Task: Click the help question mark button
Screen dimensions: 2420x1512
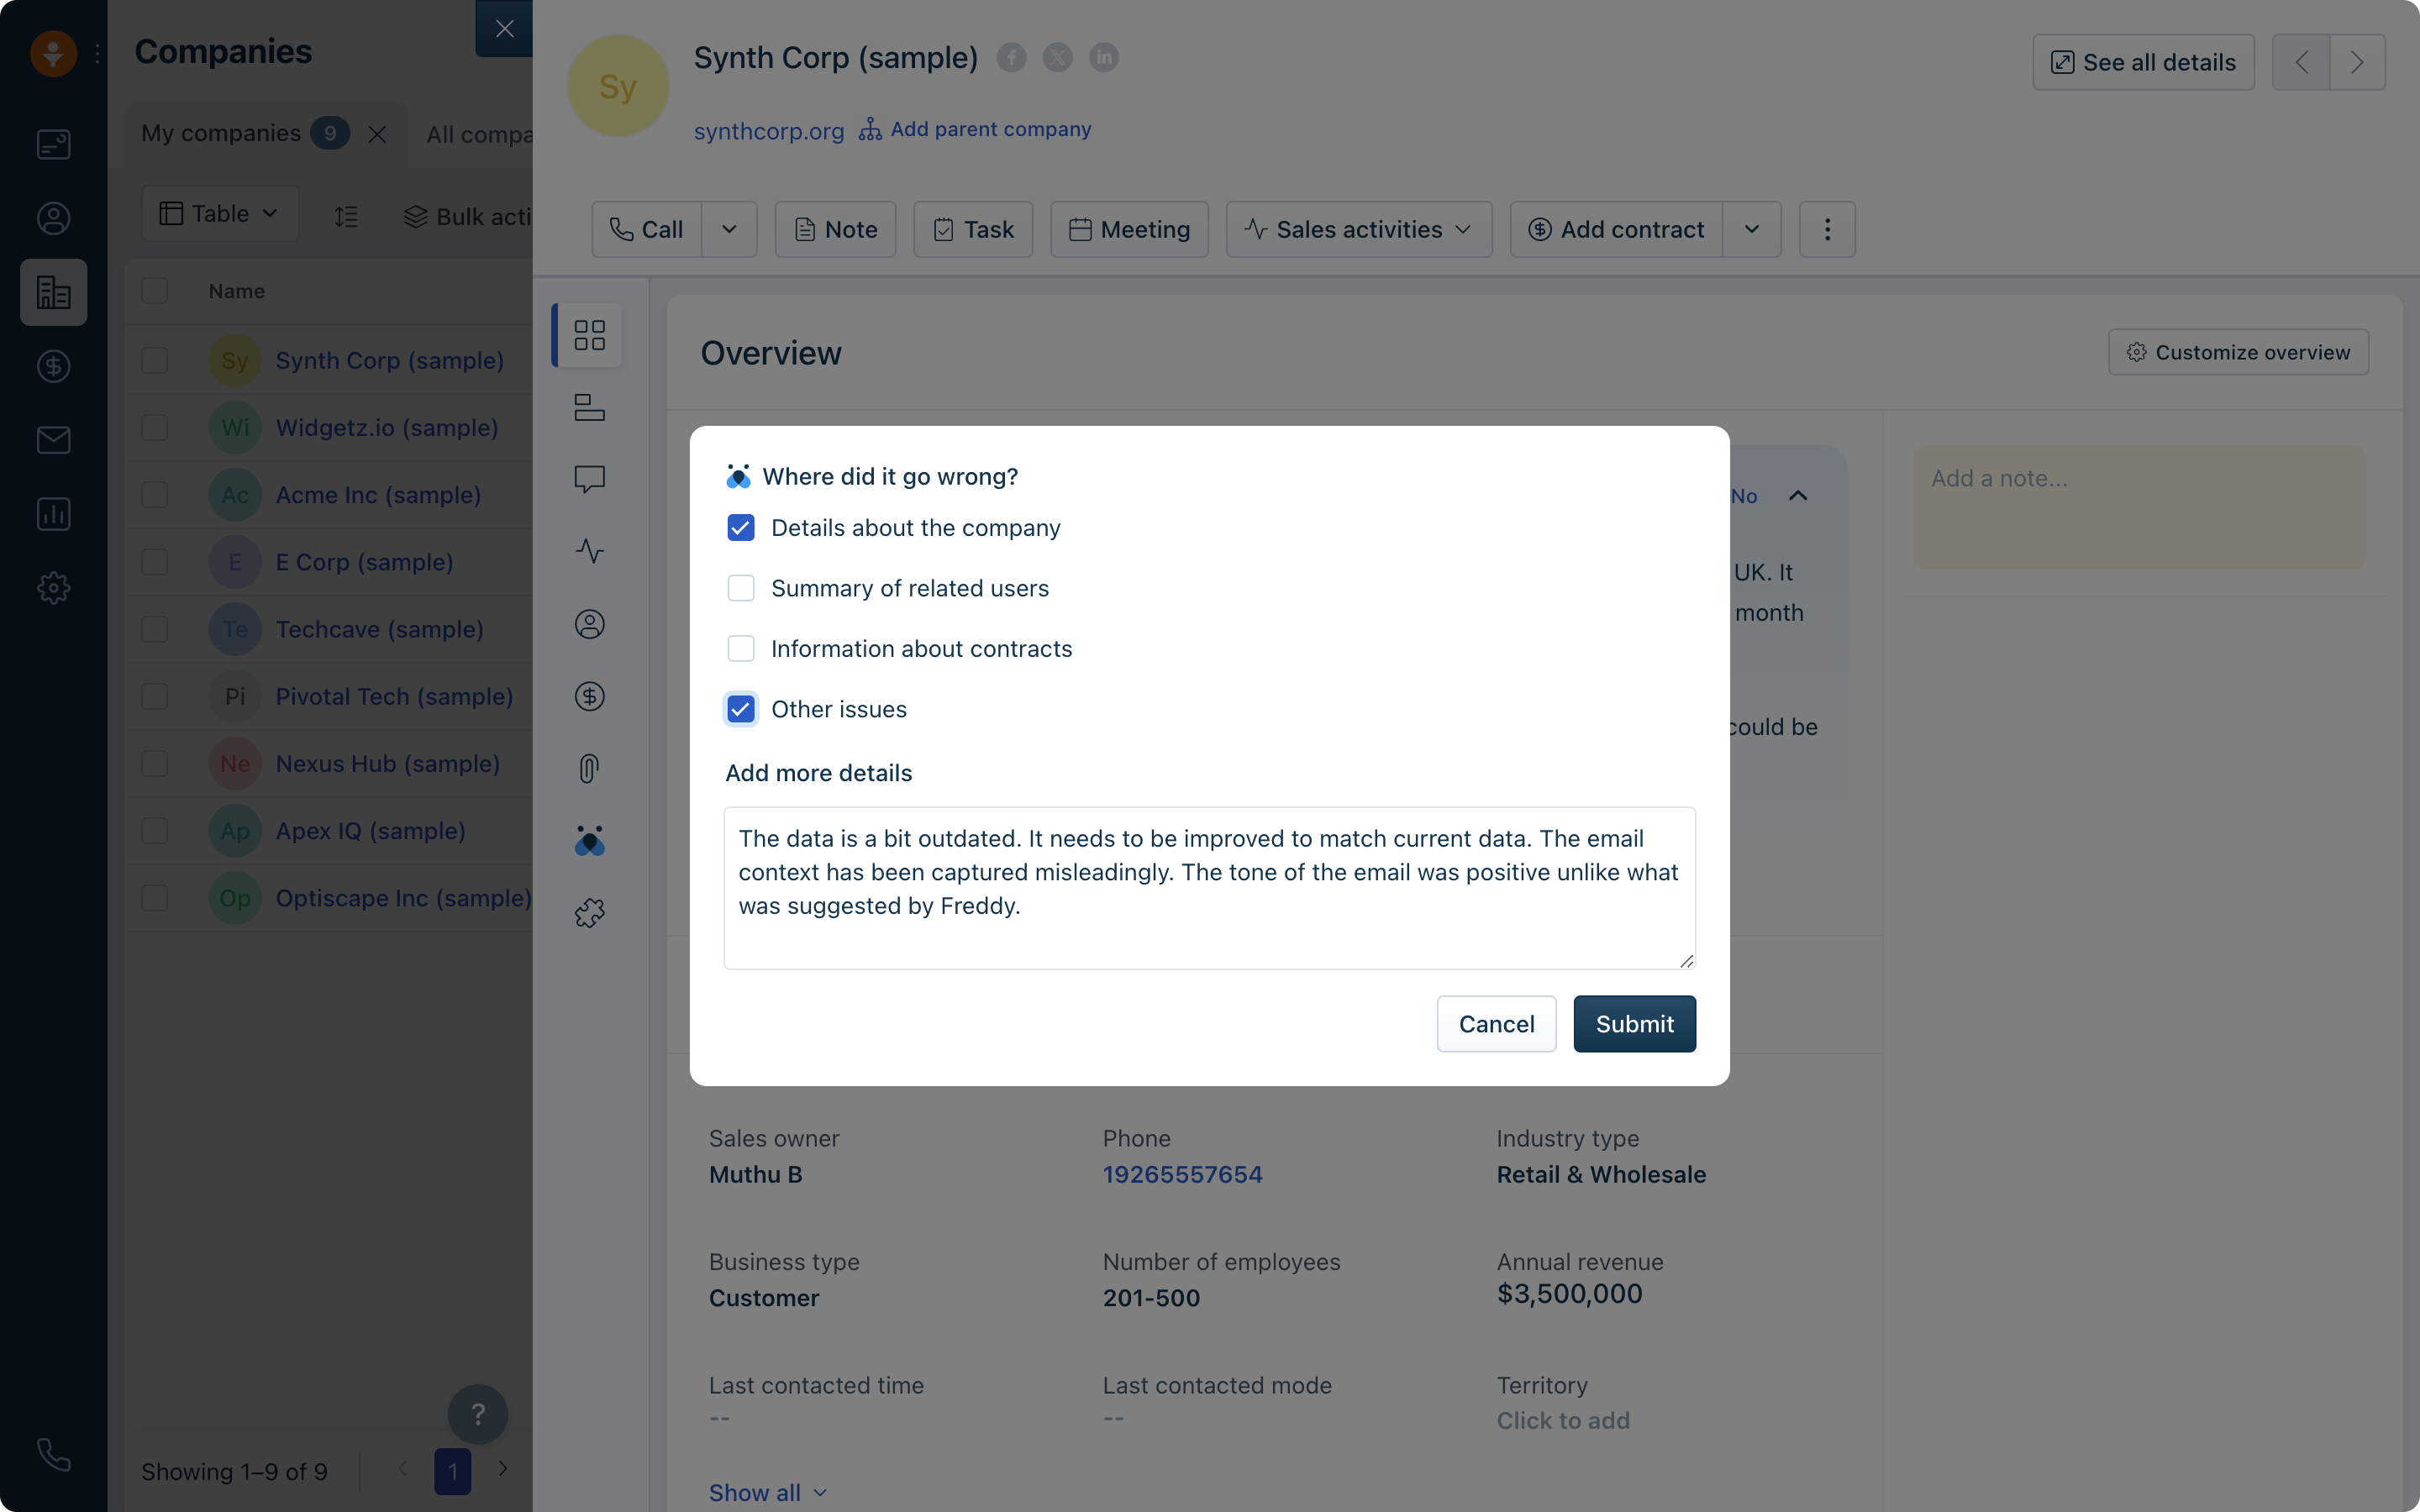Action: tap(477, 1414)
